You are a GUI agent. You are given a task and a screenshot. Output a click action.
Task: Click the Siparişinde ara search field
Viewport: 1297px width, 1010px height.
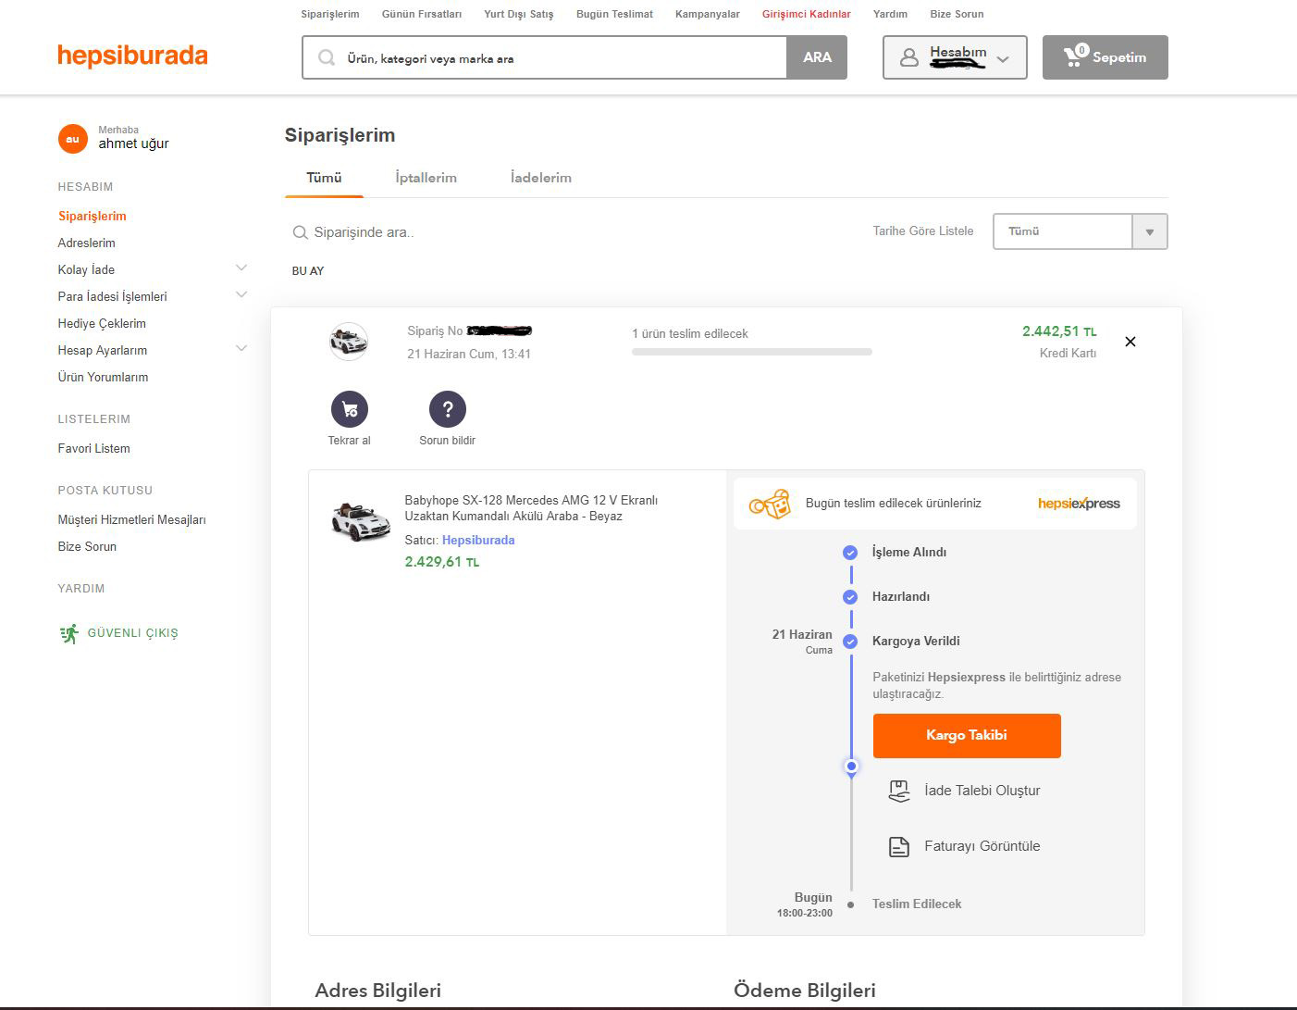(x=364, y=232)
